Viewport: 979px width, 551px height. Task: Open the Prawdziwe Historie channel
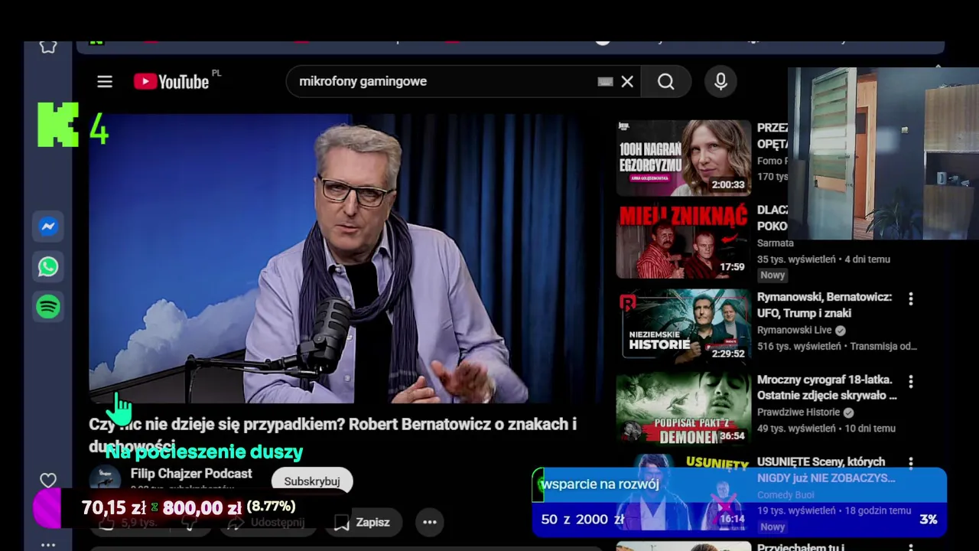798,412
